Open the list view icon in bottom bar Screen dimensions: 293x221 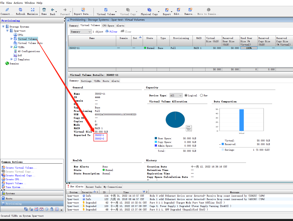[57, 209]
